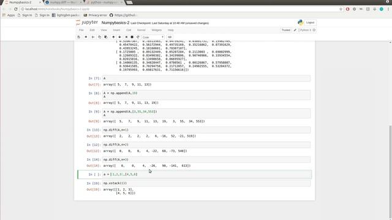The image size is (392, 220).
Task: Click the active cell containing a = [1,2,3],[4,5,6]
Action: tap(206, 174)
